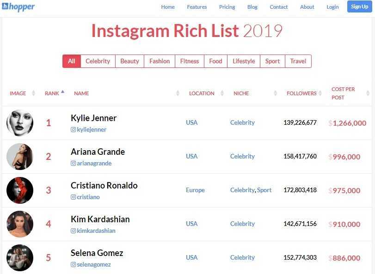375x274 pixels.
Task: Click Instagram icon beside kyliejenner handle
Action: point(73,129)
